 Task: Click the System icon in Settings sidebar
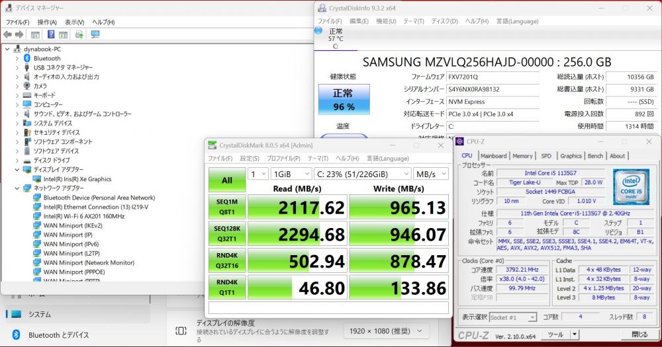point(17,314)
